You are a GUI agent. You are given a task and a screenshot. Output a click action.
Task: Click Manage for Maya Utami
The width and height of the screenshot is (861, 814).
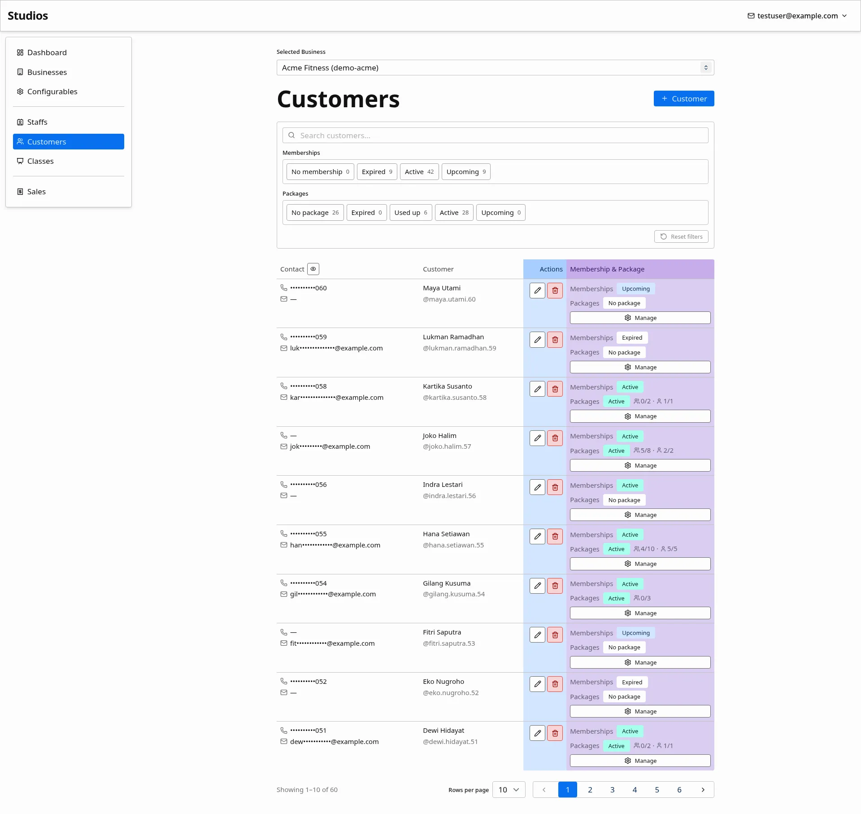[x=640, y=318]
